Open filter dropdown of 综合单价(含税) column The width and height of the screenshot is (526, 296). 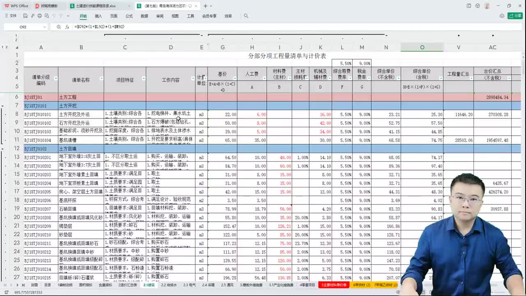tap(441, 78)
